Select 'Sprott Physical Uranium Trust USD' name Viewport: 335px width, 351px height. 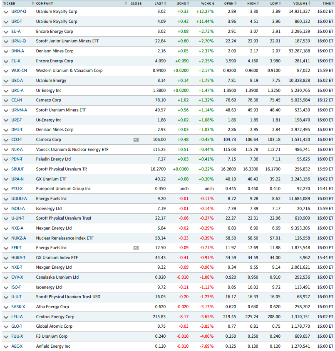(x=68, y=297)
